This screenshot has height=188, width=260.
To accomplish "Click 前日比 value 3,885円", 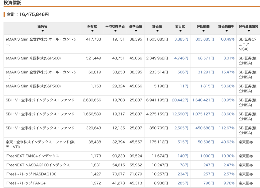I will [181, 39].
